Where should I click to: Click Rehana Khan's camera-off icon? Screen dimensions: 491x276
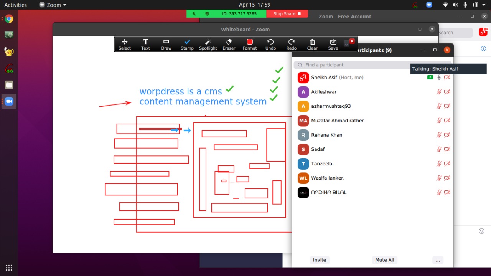point(447,135)
